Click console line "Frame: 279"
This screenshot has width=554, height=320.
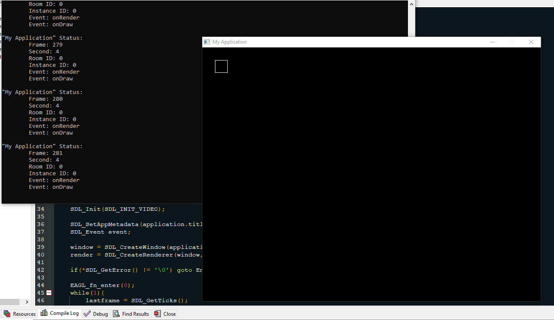coord(46,45)
